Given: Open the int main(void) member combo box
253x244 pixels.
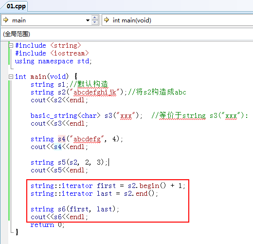Looking at the screenshot, I should pos(178,20).
